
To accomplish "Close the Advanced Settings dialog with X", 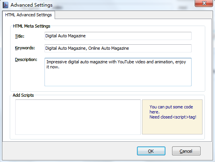I will [x=204, y=3].
